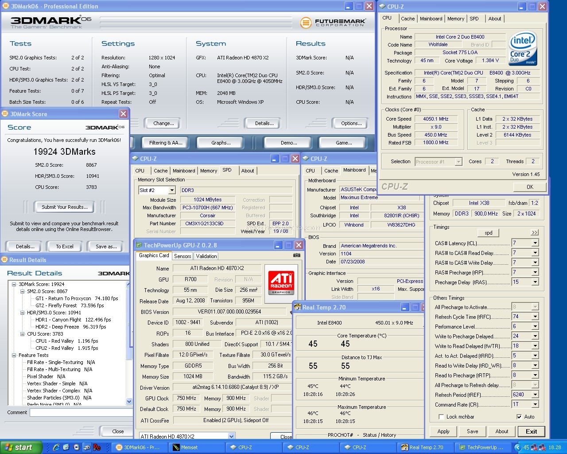Toggle the Auto checkbox in Memset
The width and height of the screenshot is (567, 454).
pyautogui.click(x=519, y=417)
